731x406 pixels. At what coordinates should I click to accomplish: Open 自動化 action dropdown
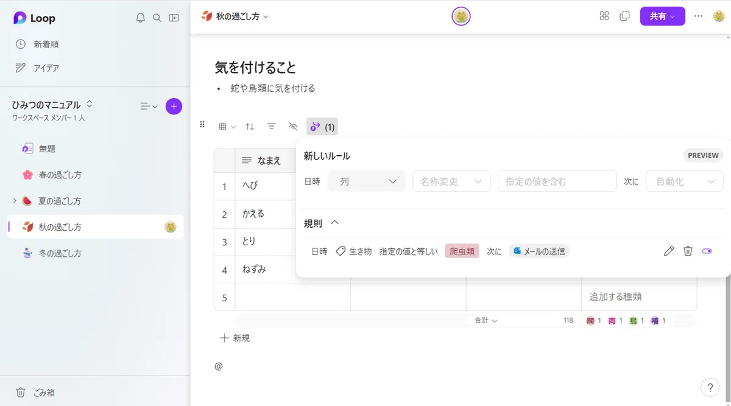pyautogui.click(x=685, y=181)
